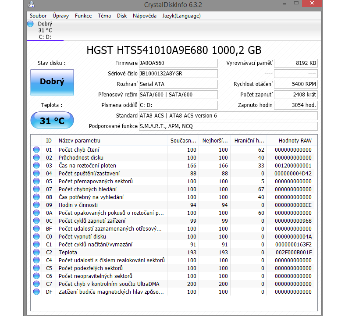Click the 8192 KB buffer size field
359x317 pixels.
[x=296, y=63]
